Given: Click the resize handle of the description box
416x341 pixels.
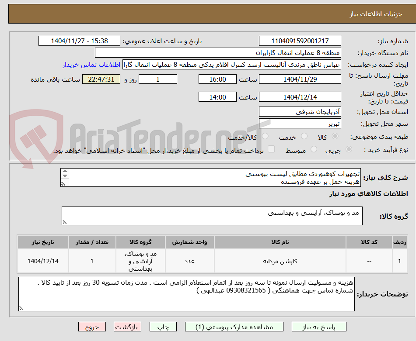Looking at the screenshot, I should [63, 184].
